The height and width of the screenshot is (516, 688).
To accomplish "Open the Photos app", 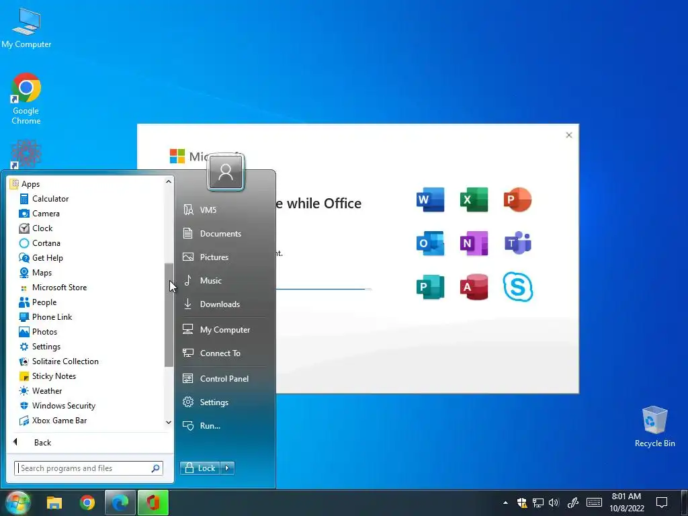I will 38,332.
